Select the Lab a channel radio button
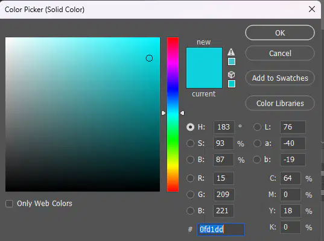The width and height of the screenshot is (324, 241). tap(257, 143)
